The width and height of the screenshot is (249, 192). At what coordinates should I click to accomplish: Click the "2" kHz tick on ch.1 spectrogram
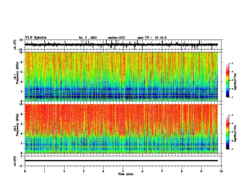click(x=22, y=92)
